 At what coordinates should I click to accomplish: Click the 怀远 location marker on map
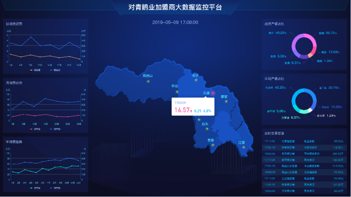(177, 91)
